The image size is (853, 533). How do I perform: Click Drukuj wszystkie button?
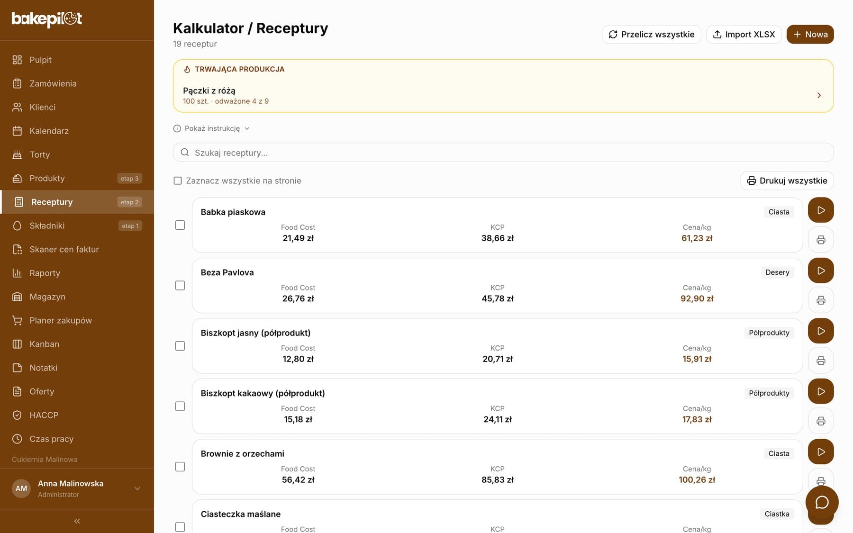click(787, 181)
